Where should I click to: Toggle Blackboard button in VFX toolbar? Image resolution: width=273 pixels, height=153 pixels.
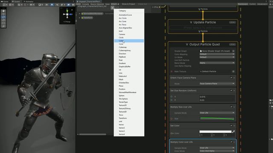point(243,4)
